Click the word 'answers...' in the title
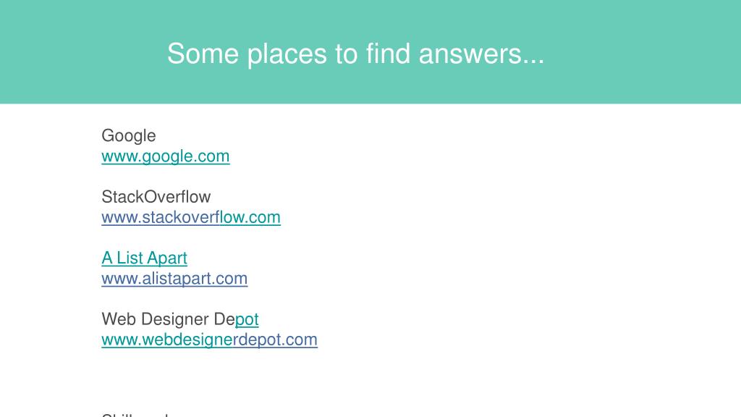This screenshot has height=417, width=741. [x=481, y=54]
